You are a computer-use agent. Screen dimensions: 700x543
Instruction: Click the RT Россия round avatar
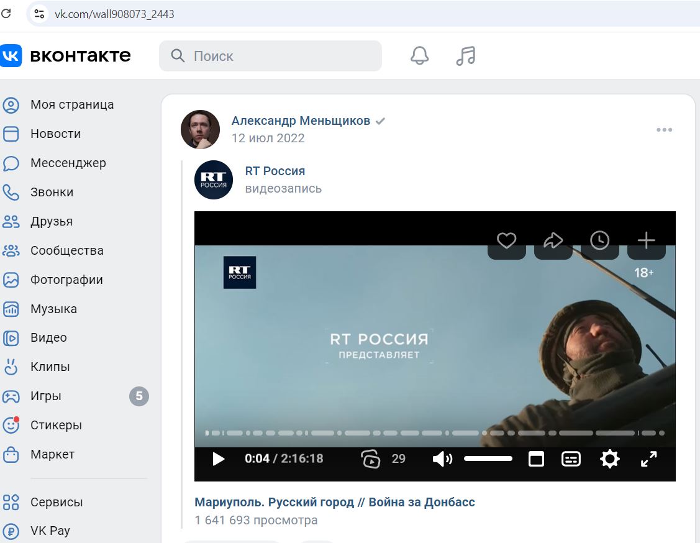[x=214, y=180]
